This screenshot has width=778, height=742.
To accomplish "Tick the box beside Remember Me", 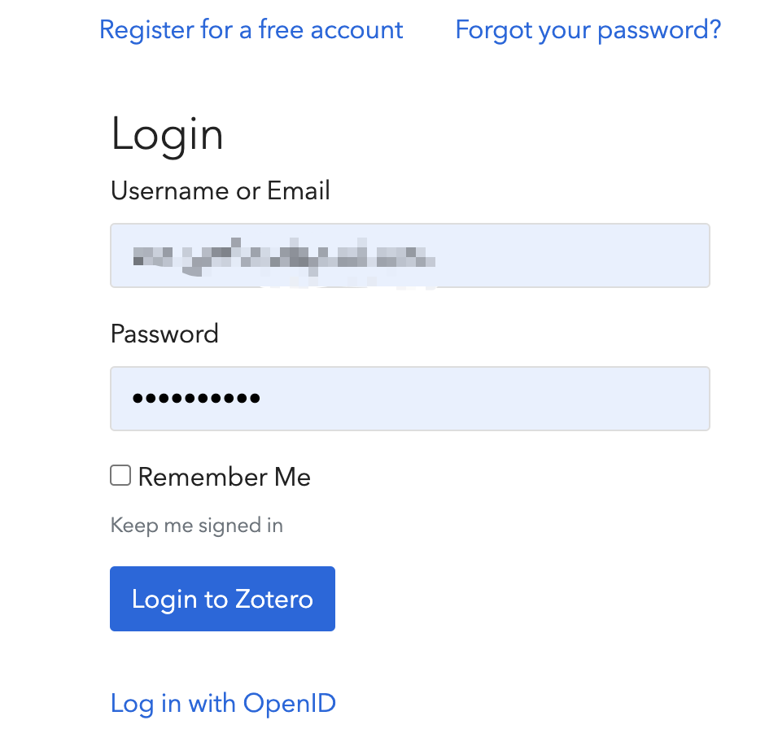I will coord(120,476).
